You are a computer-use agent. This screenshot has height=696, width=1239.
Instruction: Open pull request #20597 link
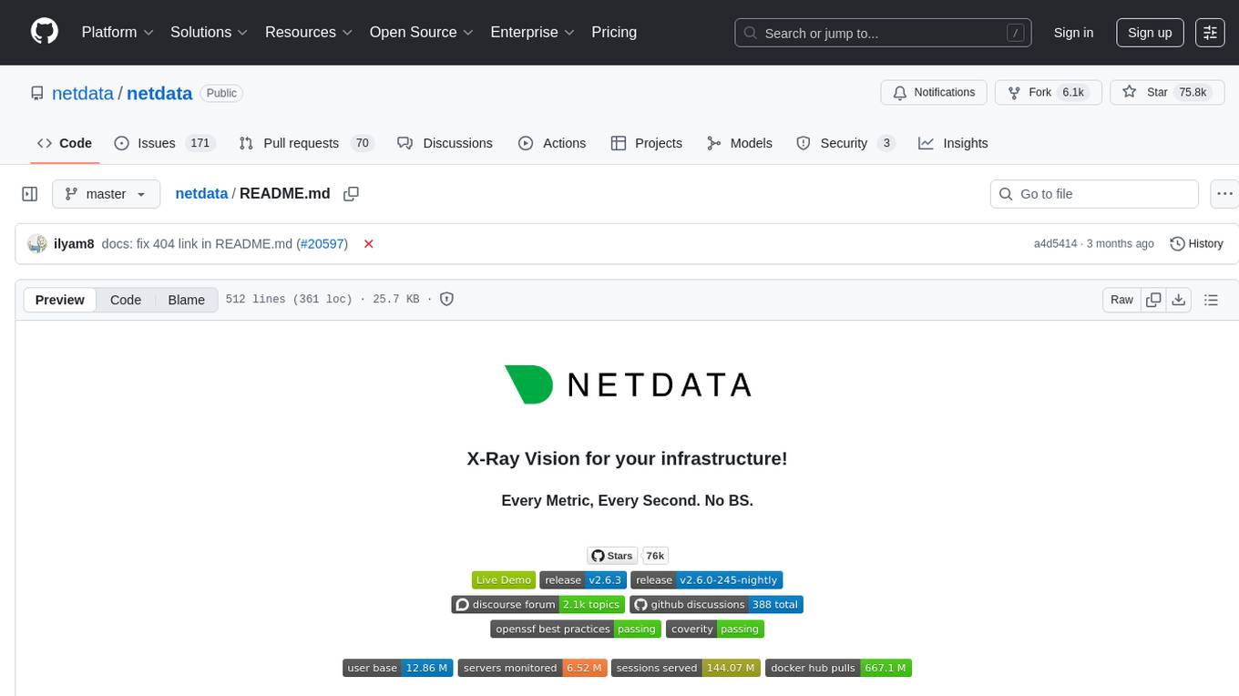coord(322,244)
